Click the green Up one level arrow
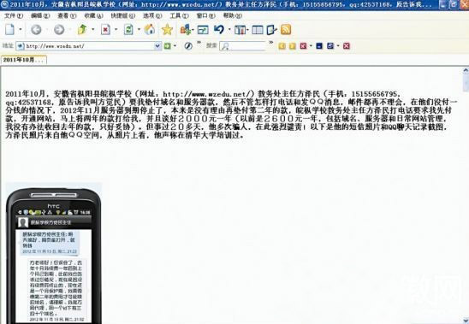 [82, 29]
